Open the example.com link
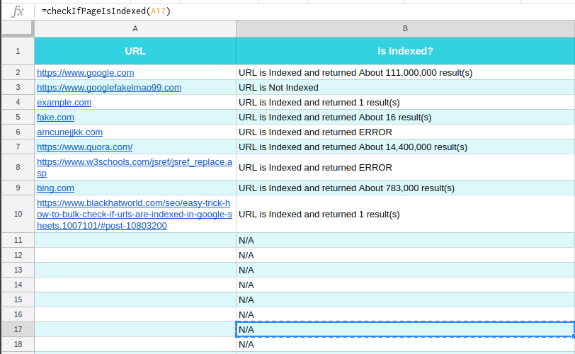Viewport: 575px width, 354px height. (x=64, y=102)
